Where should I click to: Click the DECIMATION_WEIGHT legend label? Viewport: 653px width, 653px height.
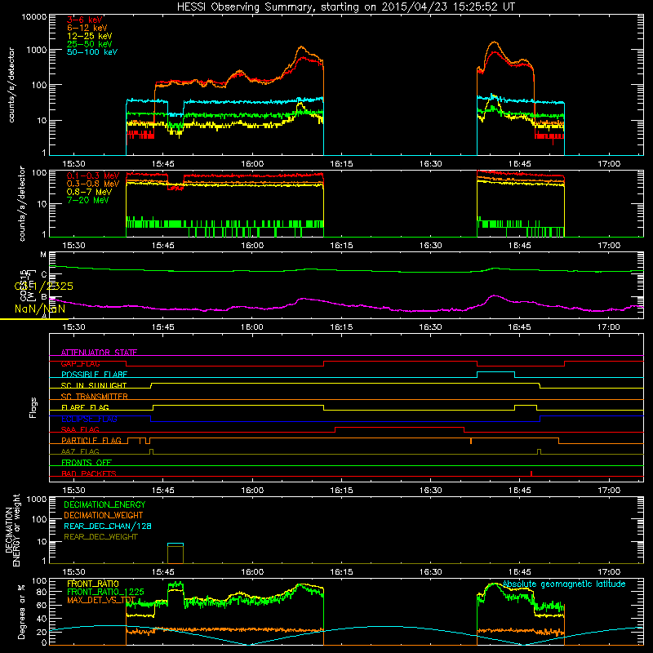(x=104, y=515)
